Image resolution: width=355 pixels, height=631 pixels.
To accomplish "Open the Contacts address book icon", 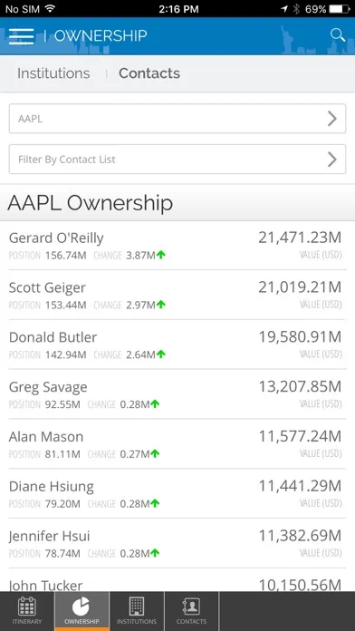I will (191, 607).
